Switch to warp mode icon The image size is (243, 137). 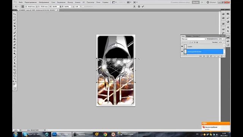134,6
